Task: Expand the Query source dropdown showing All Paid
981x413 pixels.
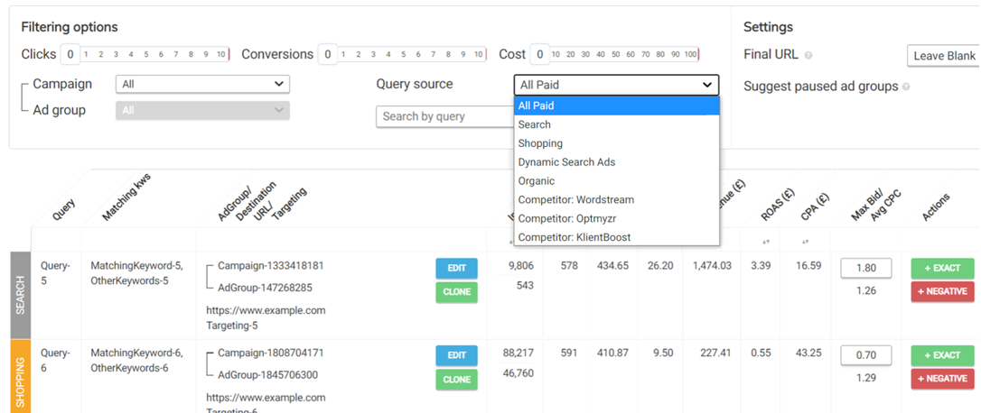Action: coord(616,85)
